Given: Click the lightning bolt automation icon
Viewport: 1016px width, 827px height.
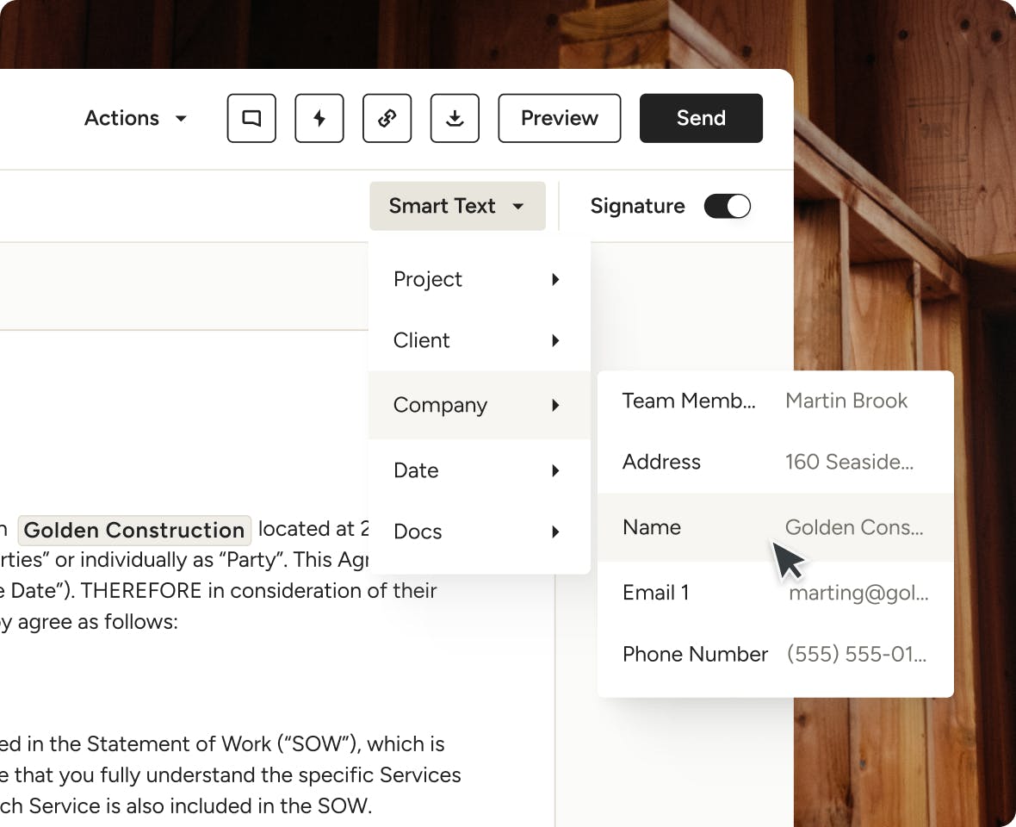Looking at the screenshot, I should pyautogui.click(x=319, y=118).
